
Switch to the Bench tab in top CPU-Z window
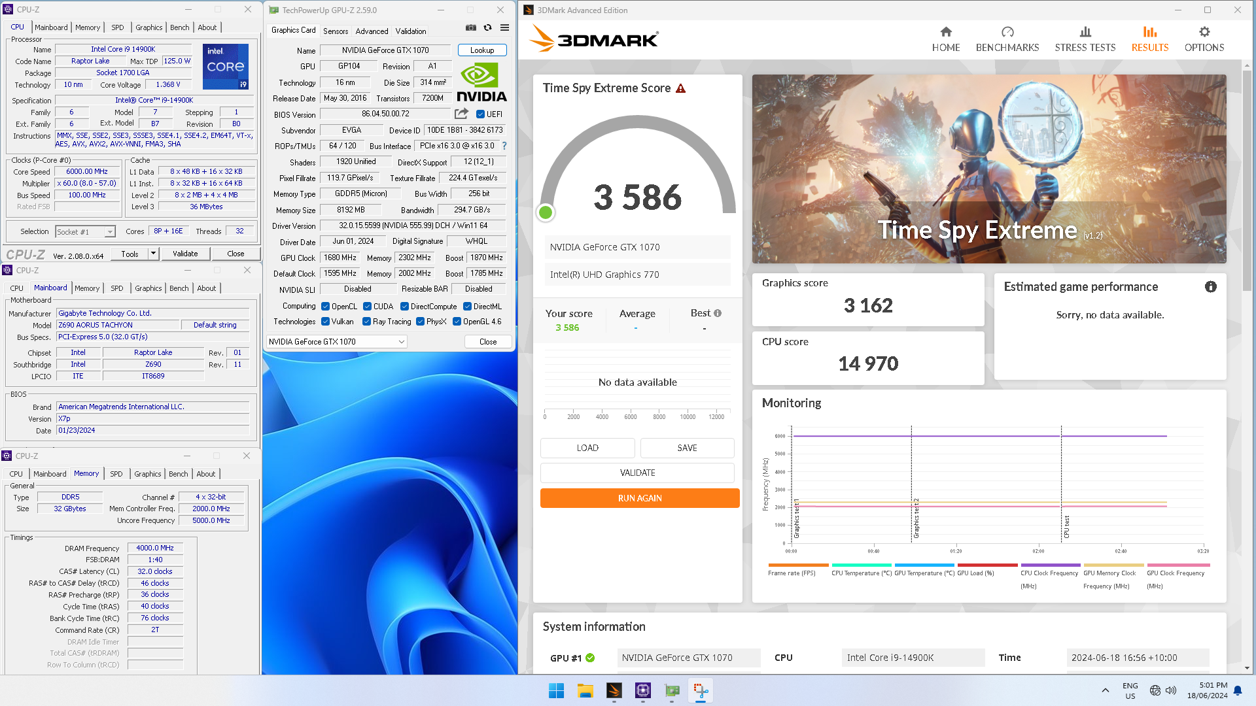tap(179, 27)
